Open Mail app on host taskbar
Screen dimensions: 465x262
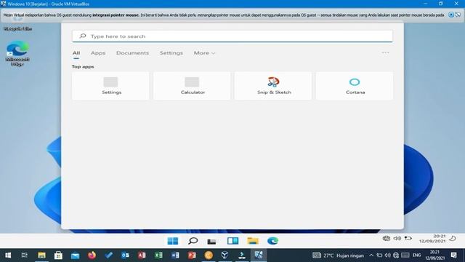75,255
